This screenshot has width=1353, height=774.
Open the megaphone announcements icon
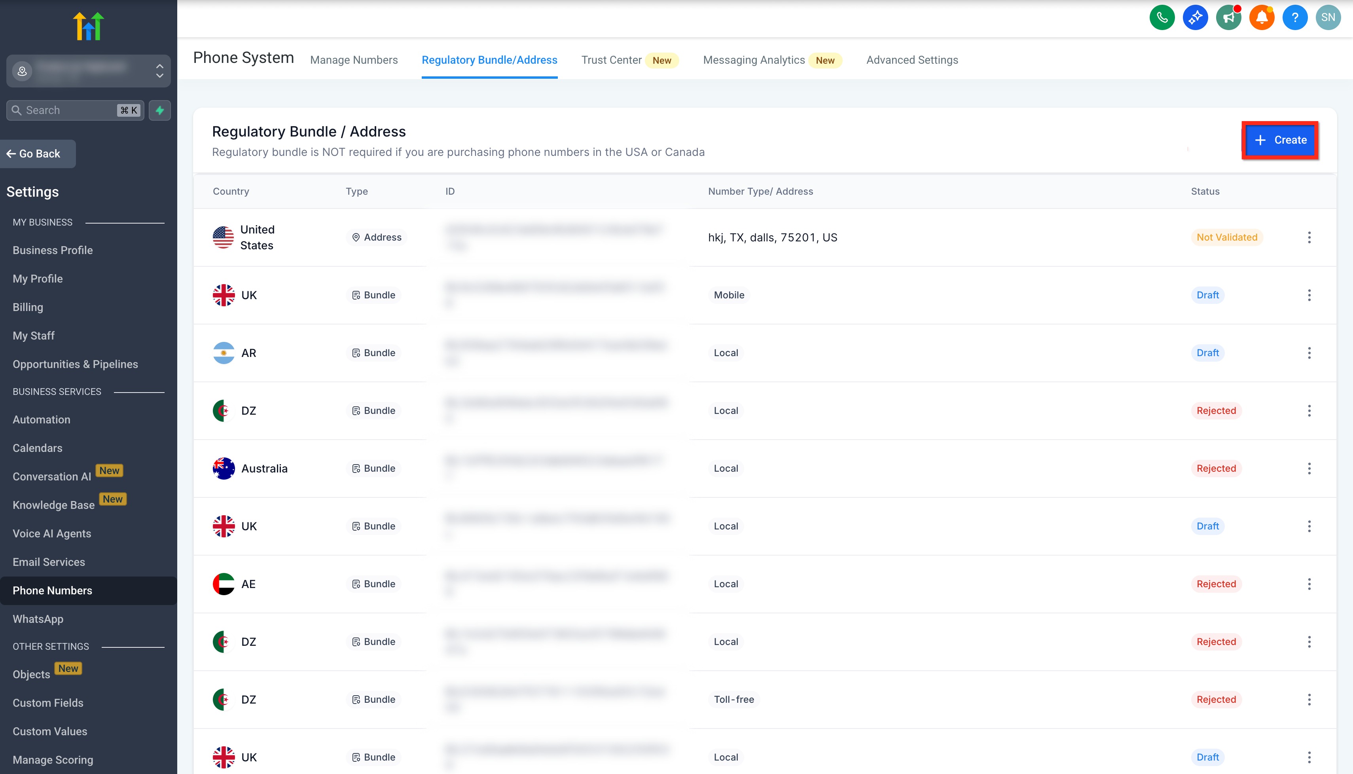point(1228,17)
